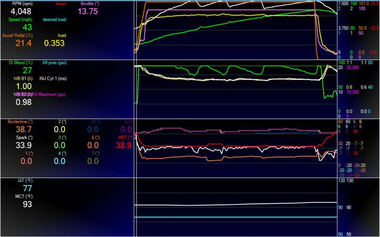
Task: Select the MBT (°) channel label
Action: [x=126, y=137]
